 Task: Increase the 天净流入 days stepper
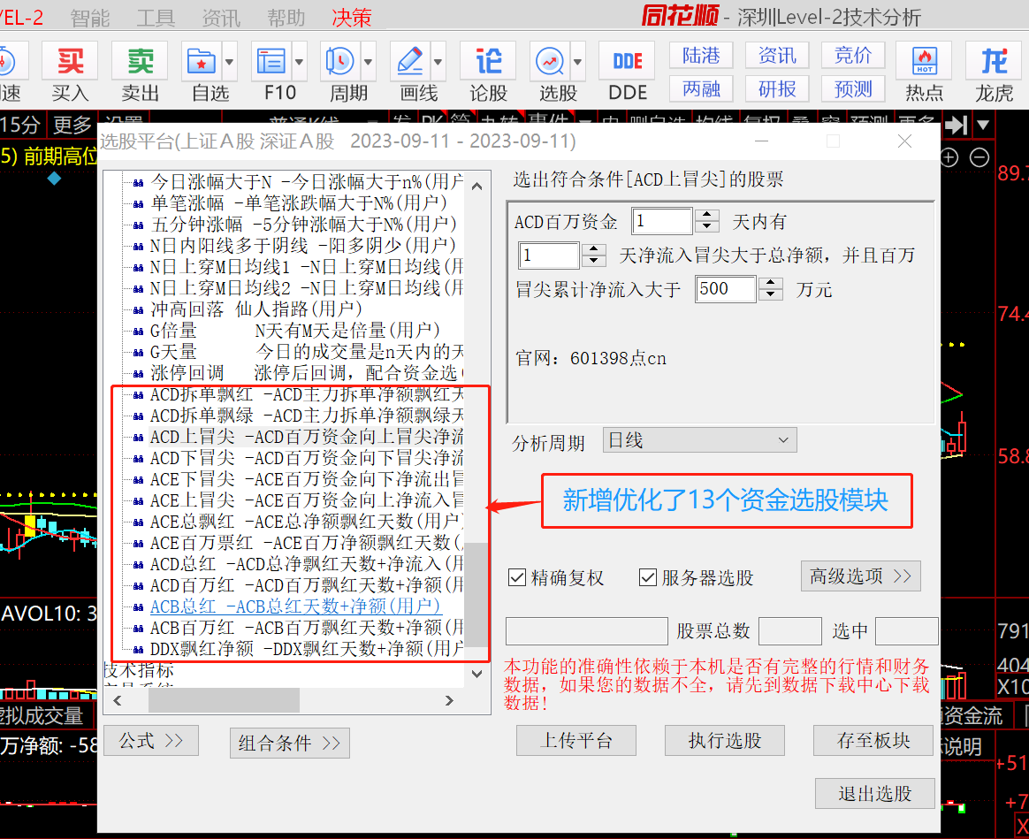(x=594, y=248)
